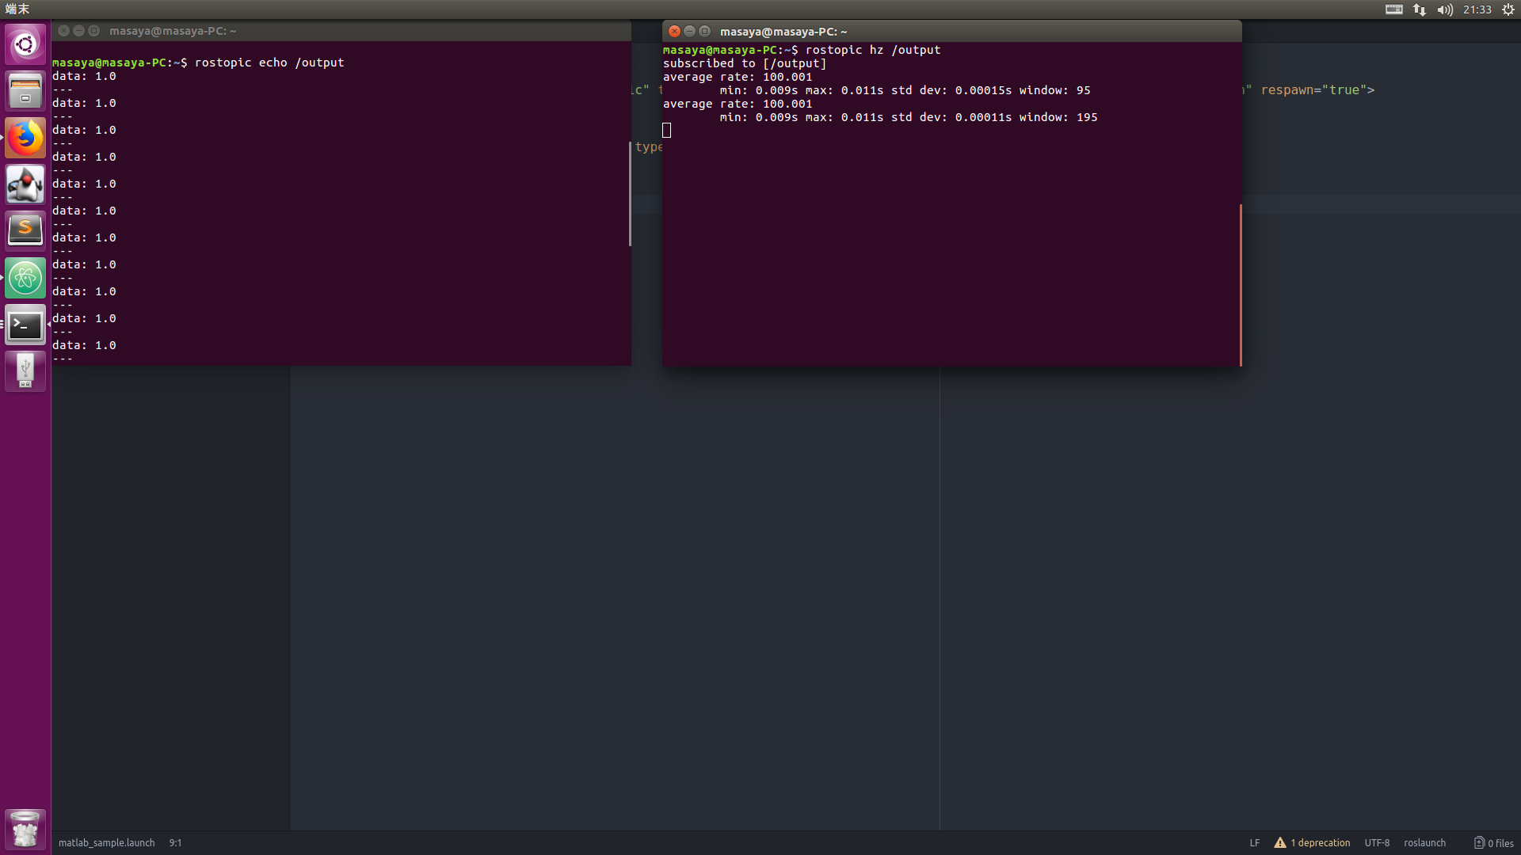This screenshot has width=1521, height=855.
Task: Open a new Terminal from the dock
Action: click(x=25, y=325)
